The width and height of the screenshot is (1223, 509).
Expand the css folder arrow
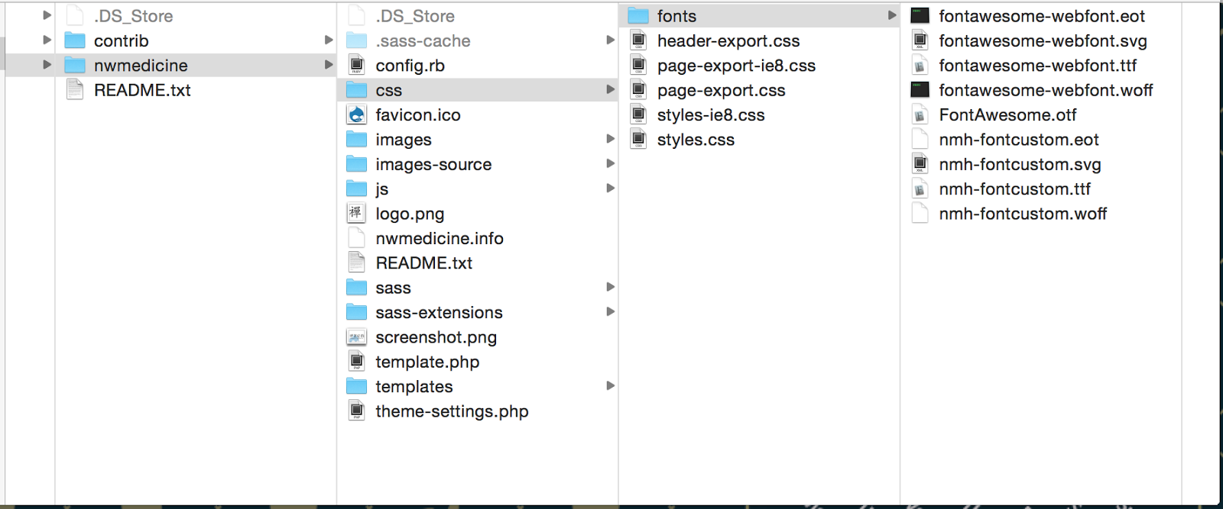tap(610, 89)
